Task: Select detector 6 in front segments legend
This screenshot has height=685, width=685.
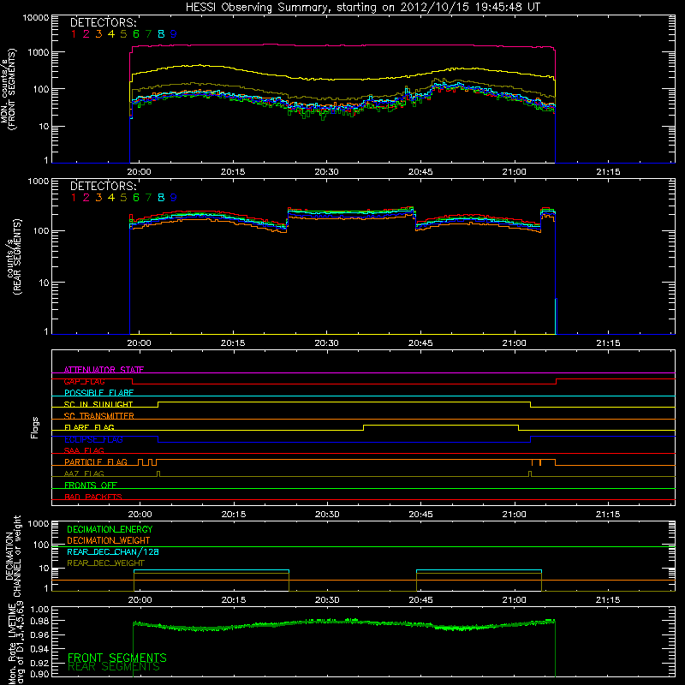Action: click(136, 34)
